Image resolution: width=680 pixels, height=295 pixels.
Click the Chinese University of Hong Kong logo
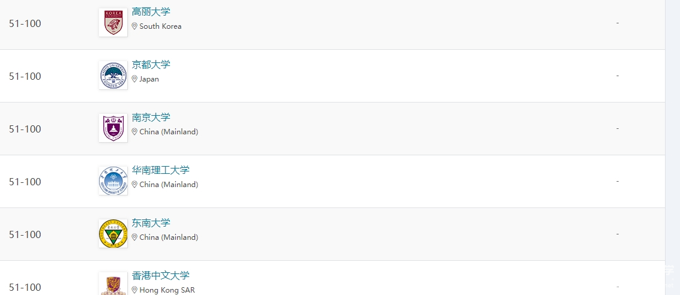[113, 283]
